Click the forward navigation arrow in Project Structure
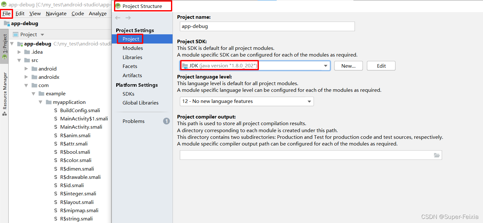Viewport: 483px width, 223px height. coord(128,18)
